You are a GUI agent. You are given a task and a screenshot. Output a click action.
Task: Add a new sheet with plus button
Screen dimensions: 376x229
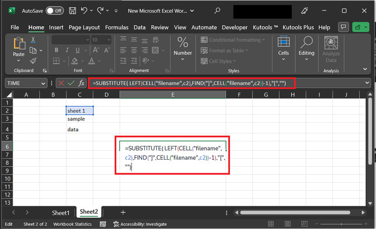point(123,212)
